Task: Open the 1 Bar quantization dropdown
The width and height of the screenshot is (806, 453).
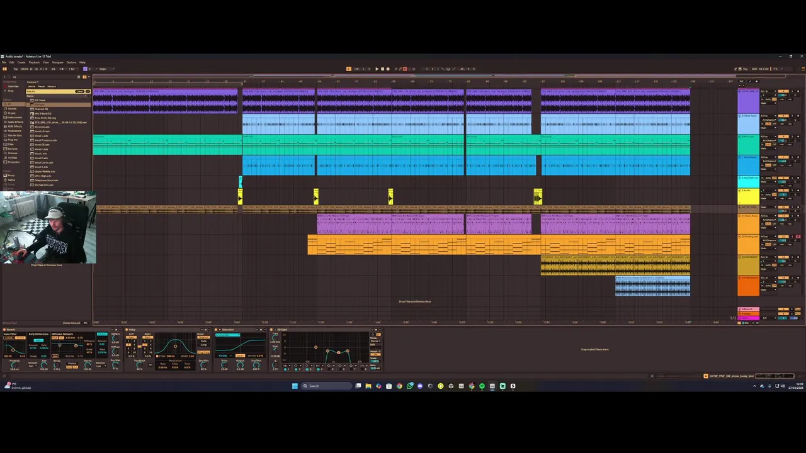Action: [x=73, y=69]
